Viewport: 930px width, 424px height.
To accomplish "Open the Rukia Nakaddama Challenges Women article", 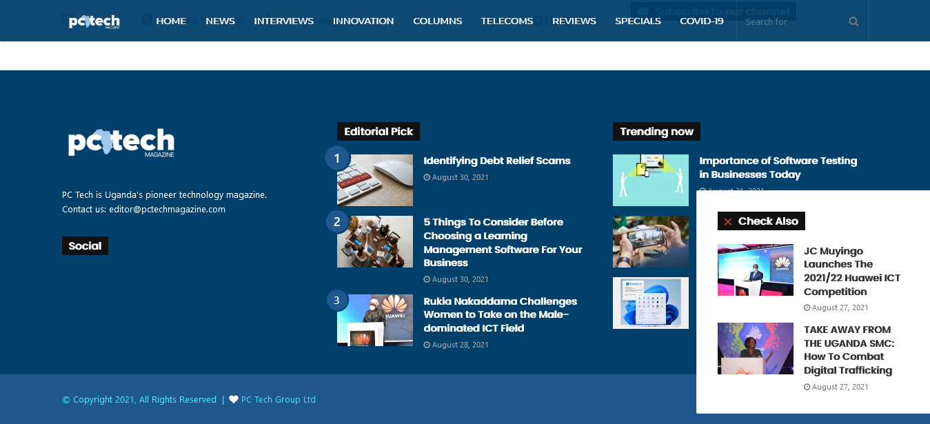I will pyautogui.click(x=500, y=314).
